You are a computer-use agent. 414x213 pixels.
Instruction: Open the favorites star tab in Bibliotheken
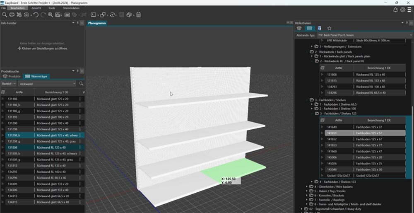coord(330,28)
